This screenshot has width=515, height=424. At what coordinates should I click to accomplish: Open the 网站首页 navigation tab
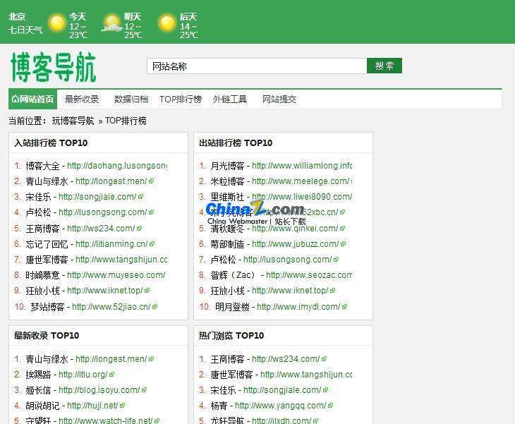32,99
